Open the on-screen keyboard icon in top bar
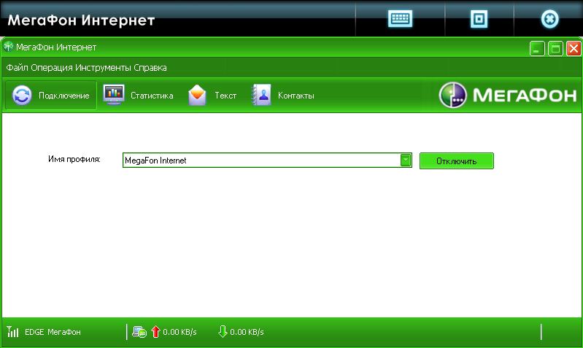Image resolution: width=583 pixels, height=348 pixels. tap(400, 18)
